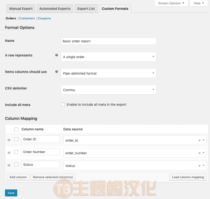210x199 pixels.
Task: Click help icon next to A row represents
Action: 57,55
